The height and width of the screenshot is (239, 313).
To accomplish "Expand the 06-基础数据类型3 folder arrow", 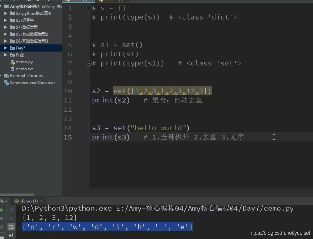I will (6, 41).
